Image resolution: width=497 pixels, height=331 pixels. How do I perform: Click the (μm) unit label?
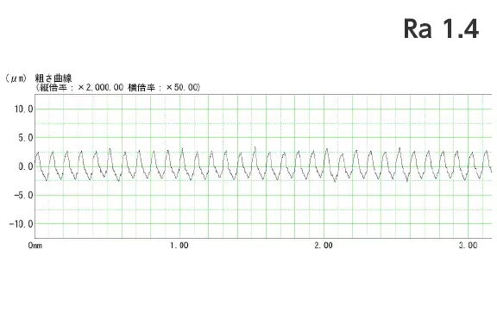16,78
